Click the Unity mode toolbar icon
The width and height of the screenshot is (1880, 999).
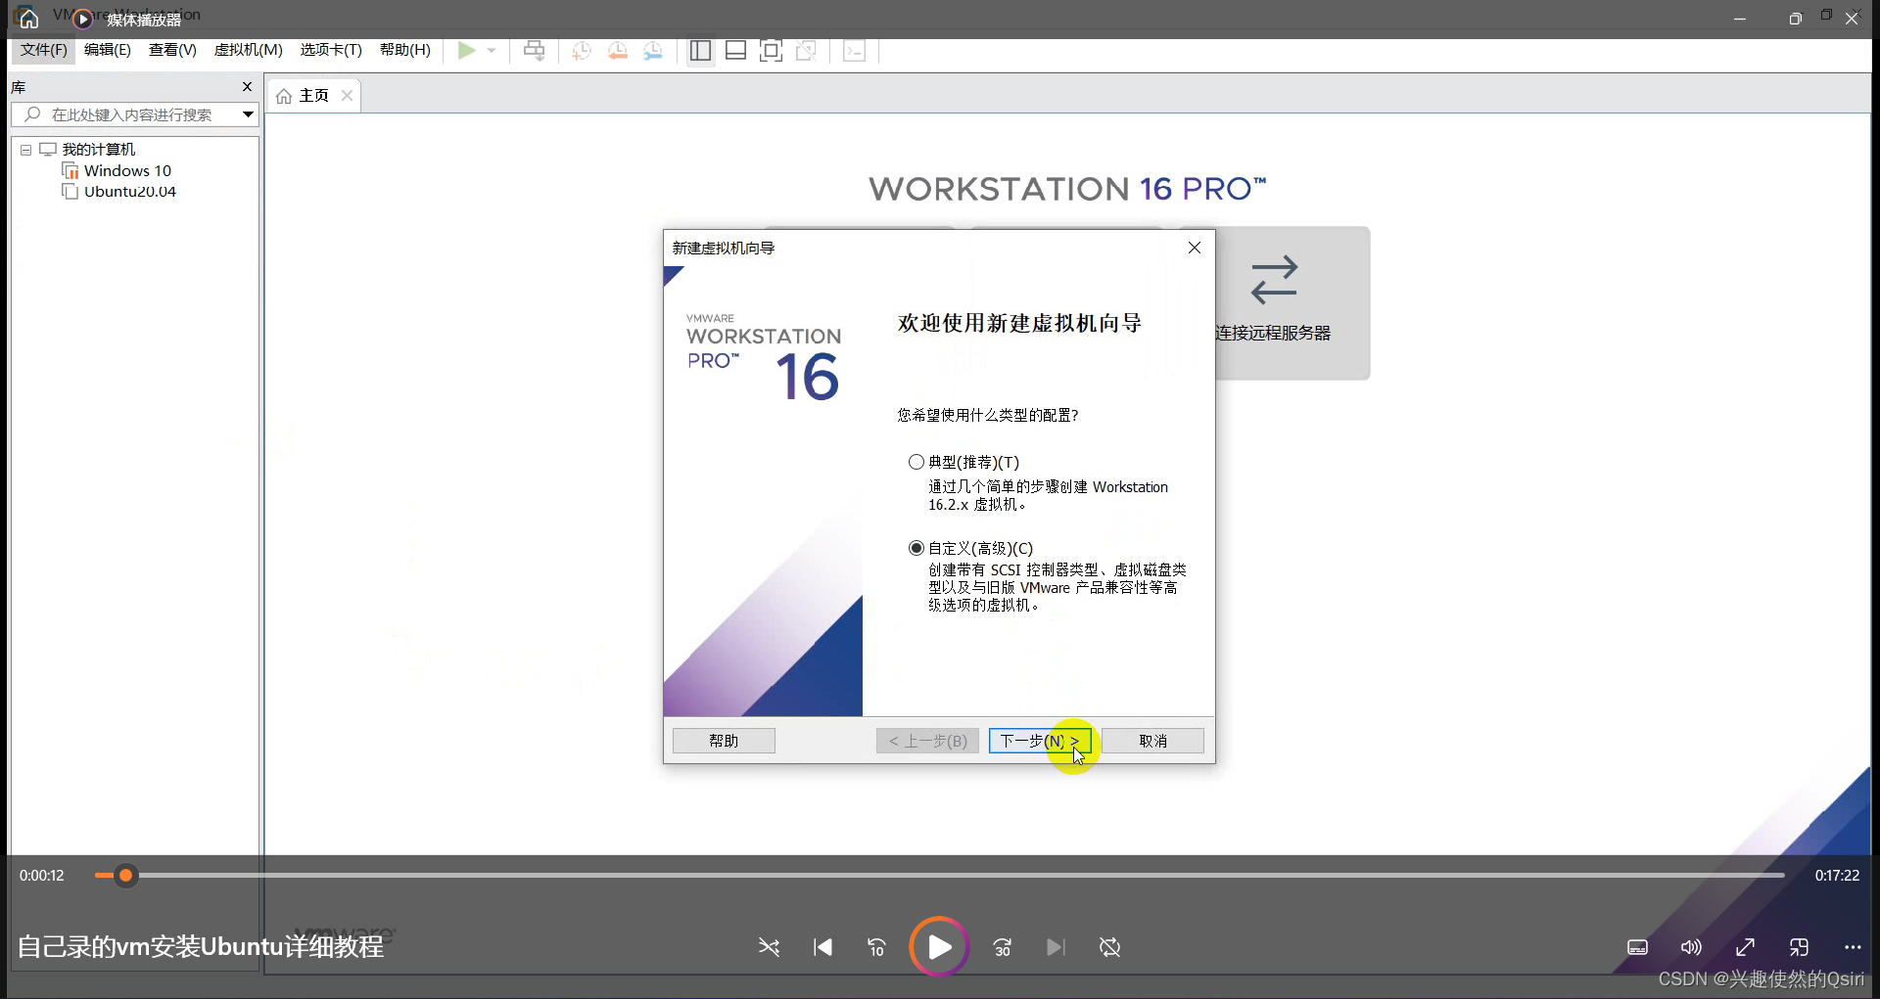807,50
